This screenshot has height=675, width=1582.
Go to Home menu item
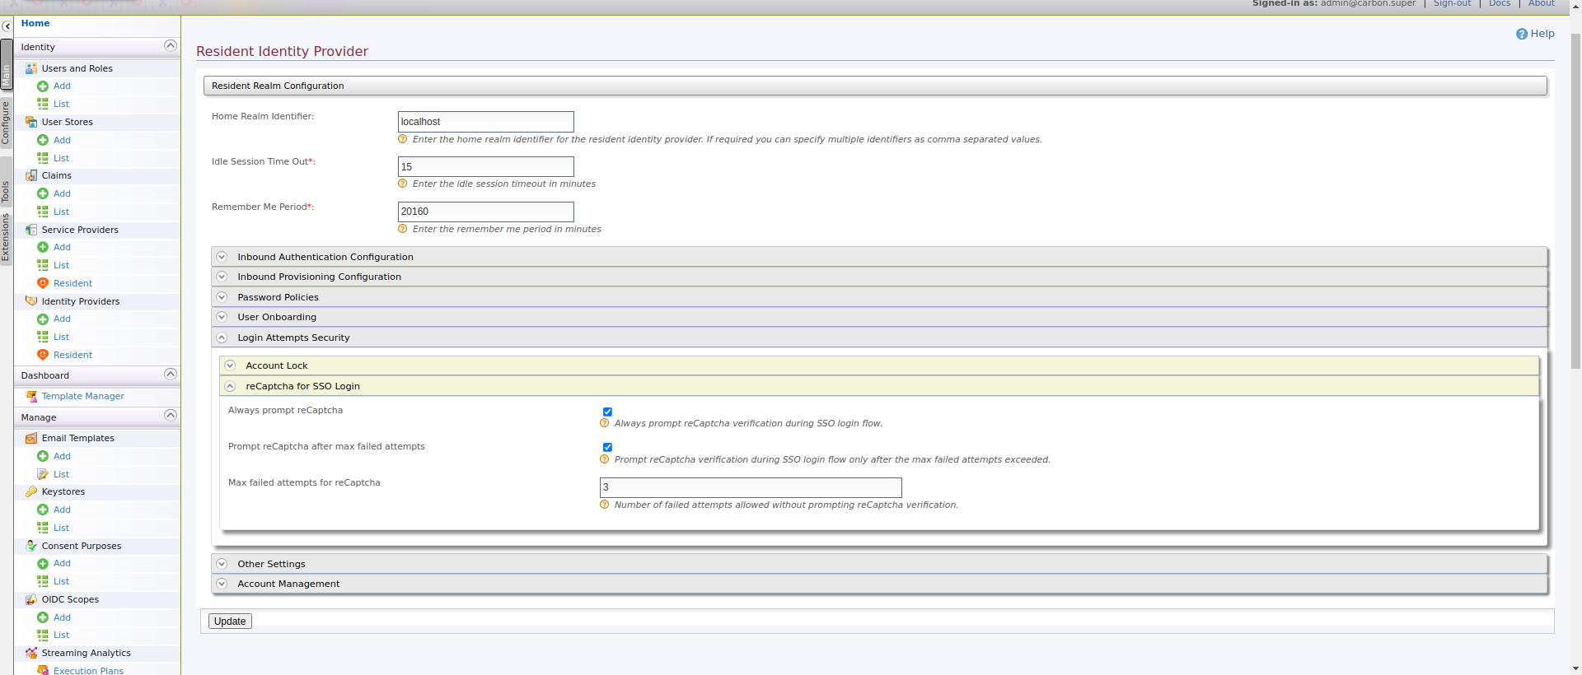[35, 23]
